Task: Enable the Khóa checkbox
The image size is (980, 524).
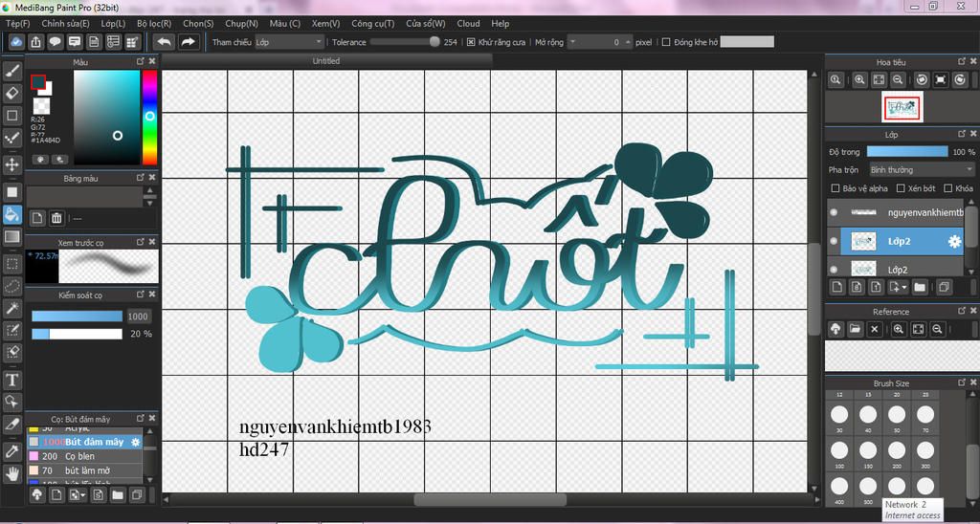Action: click(948, 188)
